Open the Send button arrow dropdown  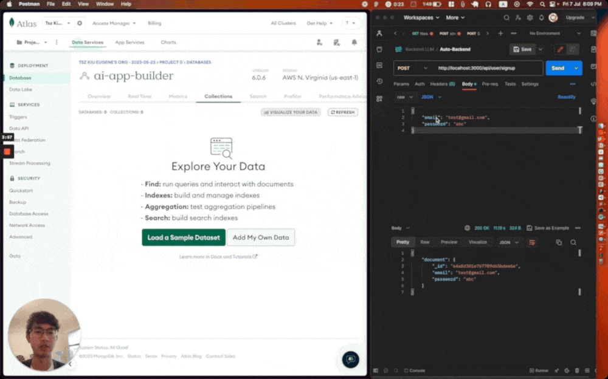pyautogui.click(x=576, y=68)
